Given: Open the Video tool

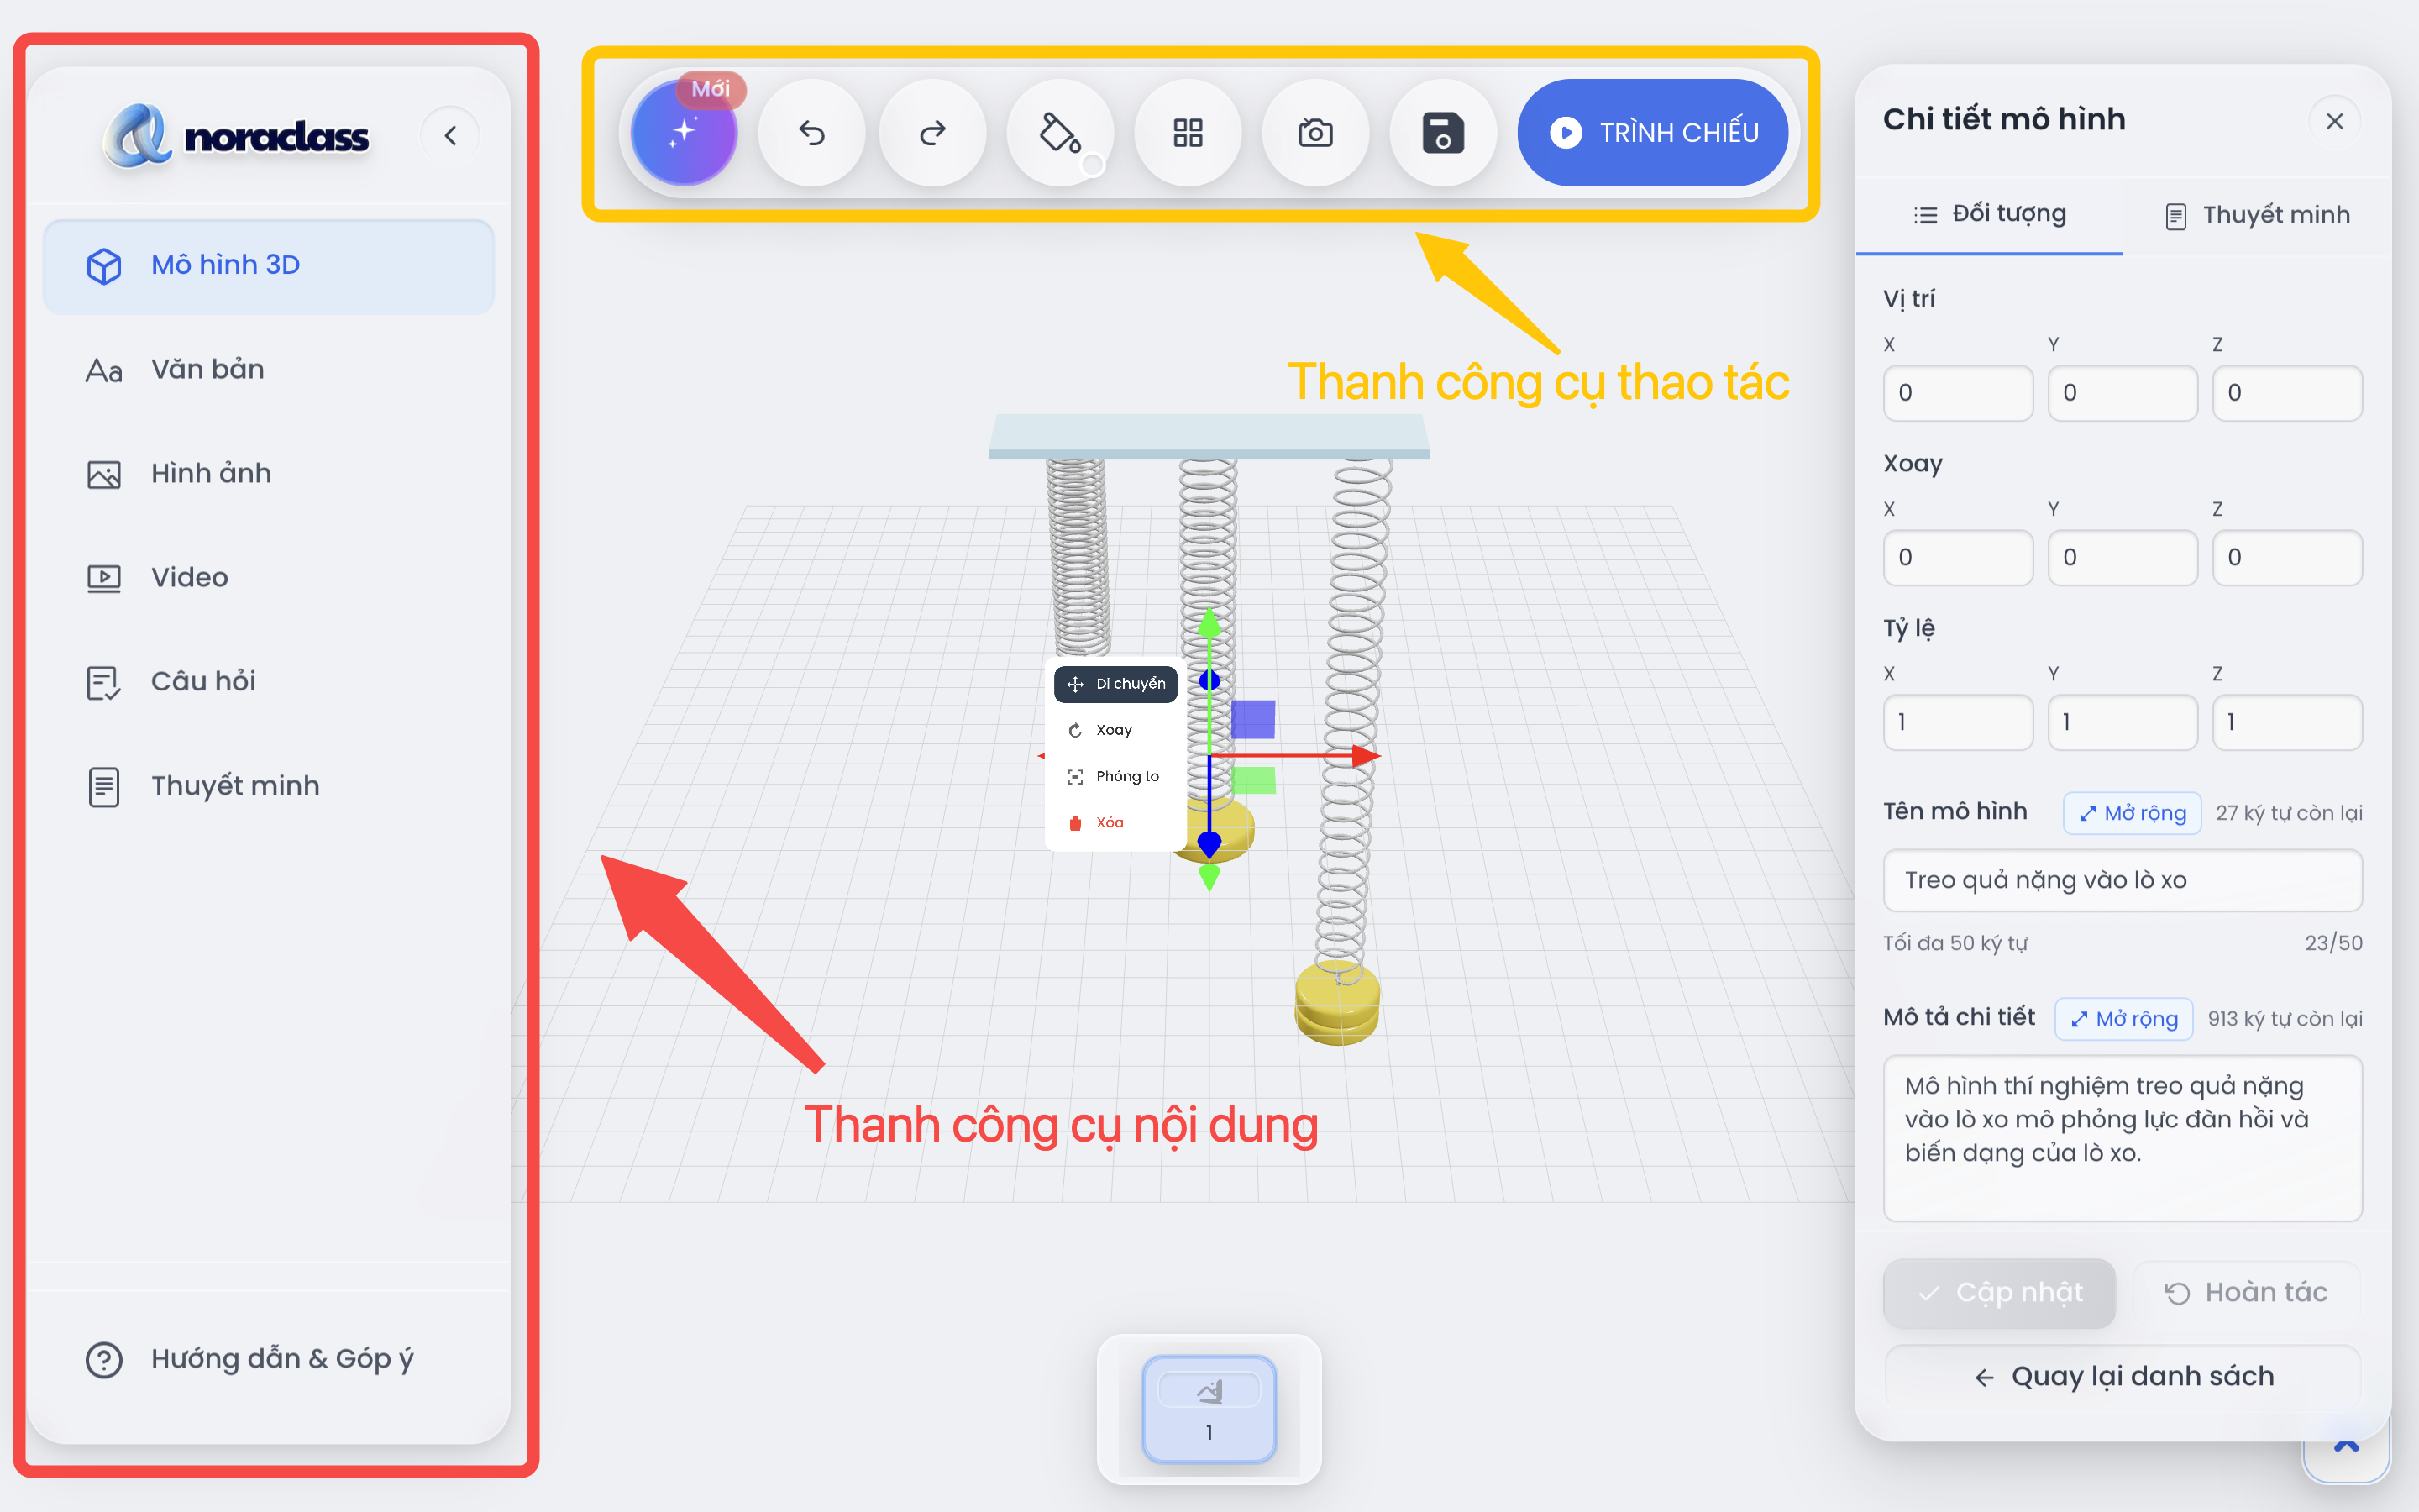Looking at the screenshot, I should 269,578.
